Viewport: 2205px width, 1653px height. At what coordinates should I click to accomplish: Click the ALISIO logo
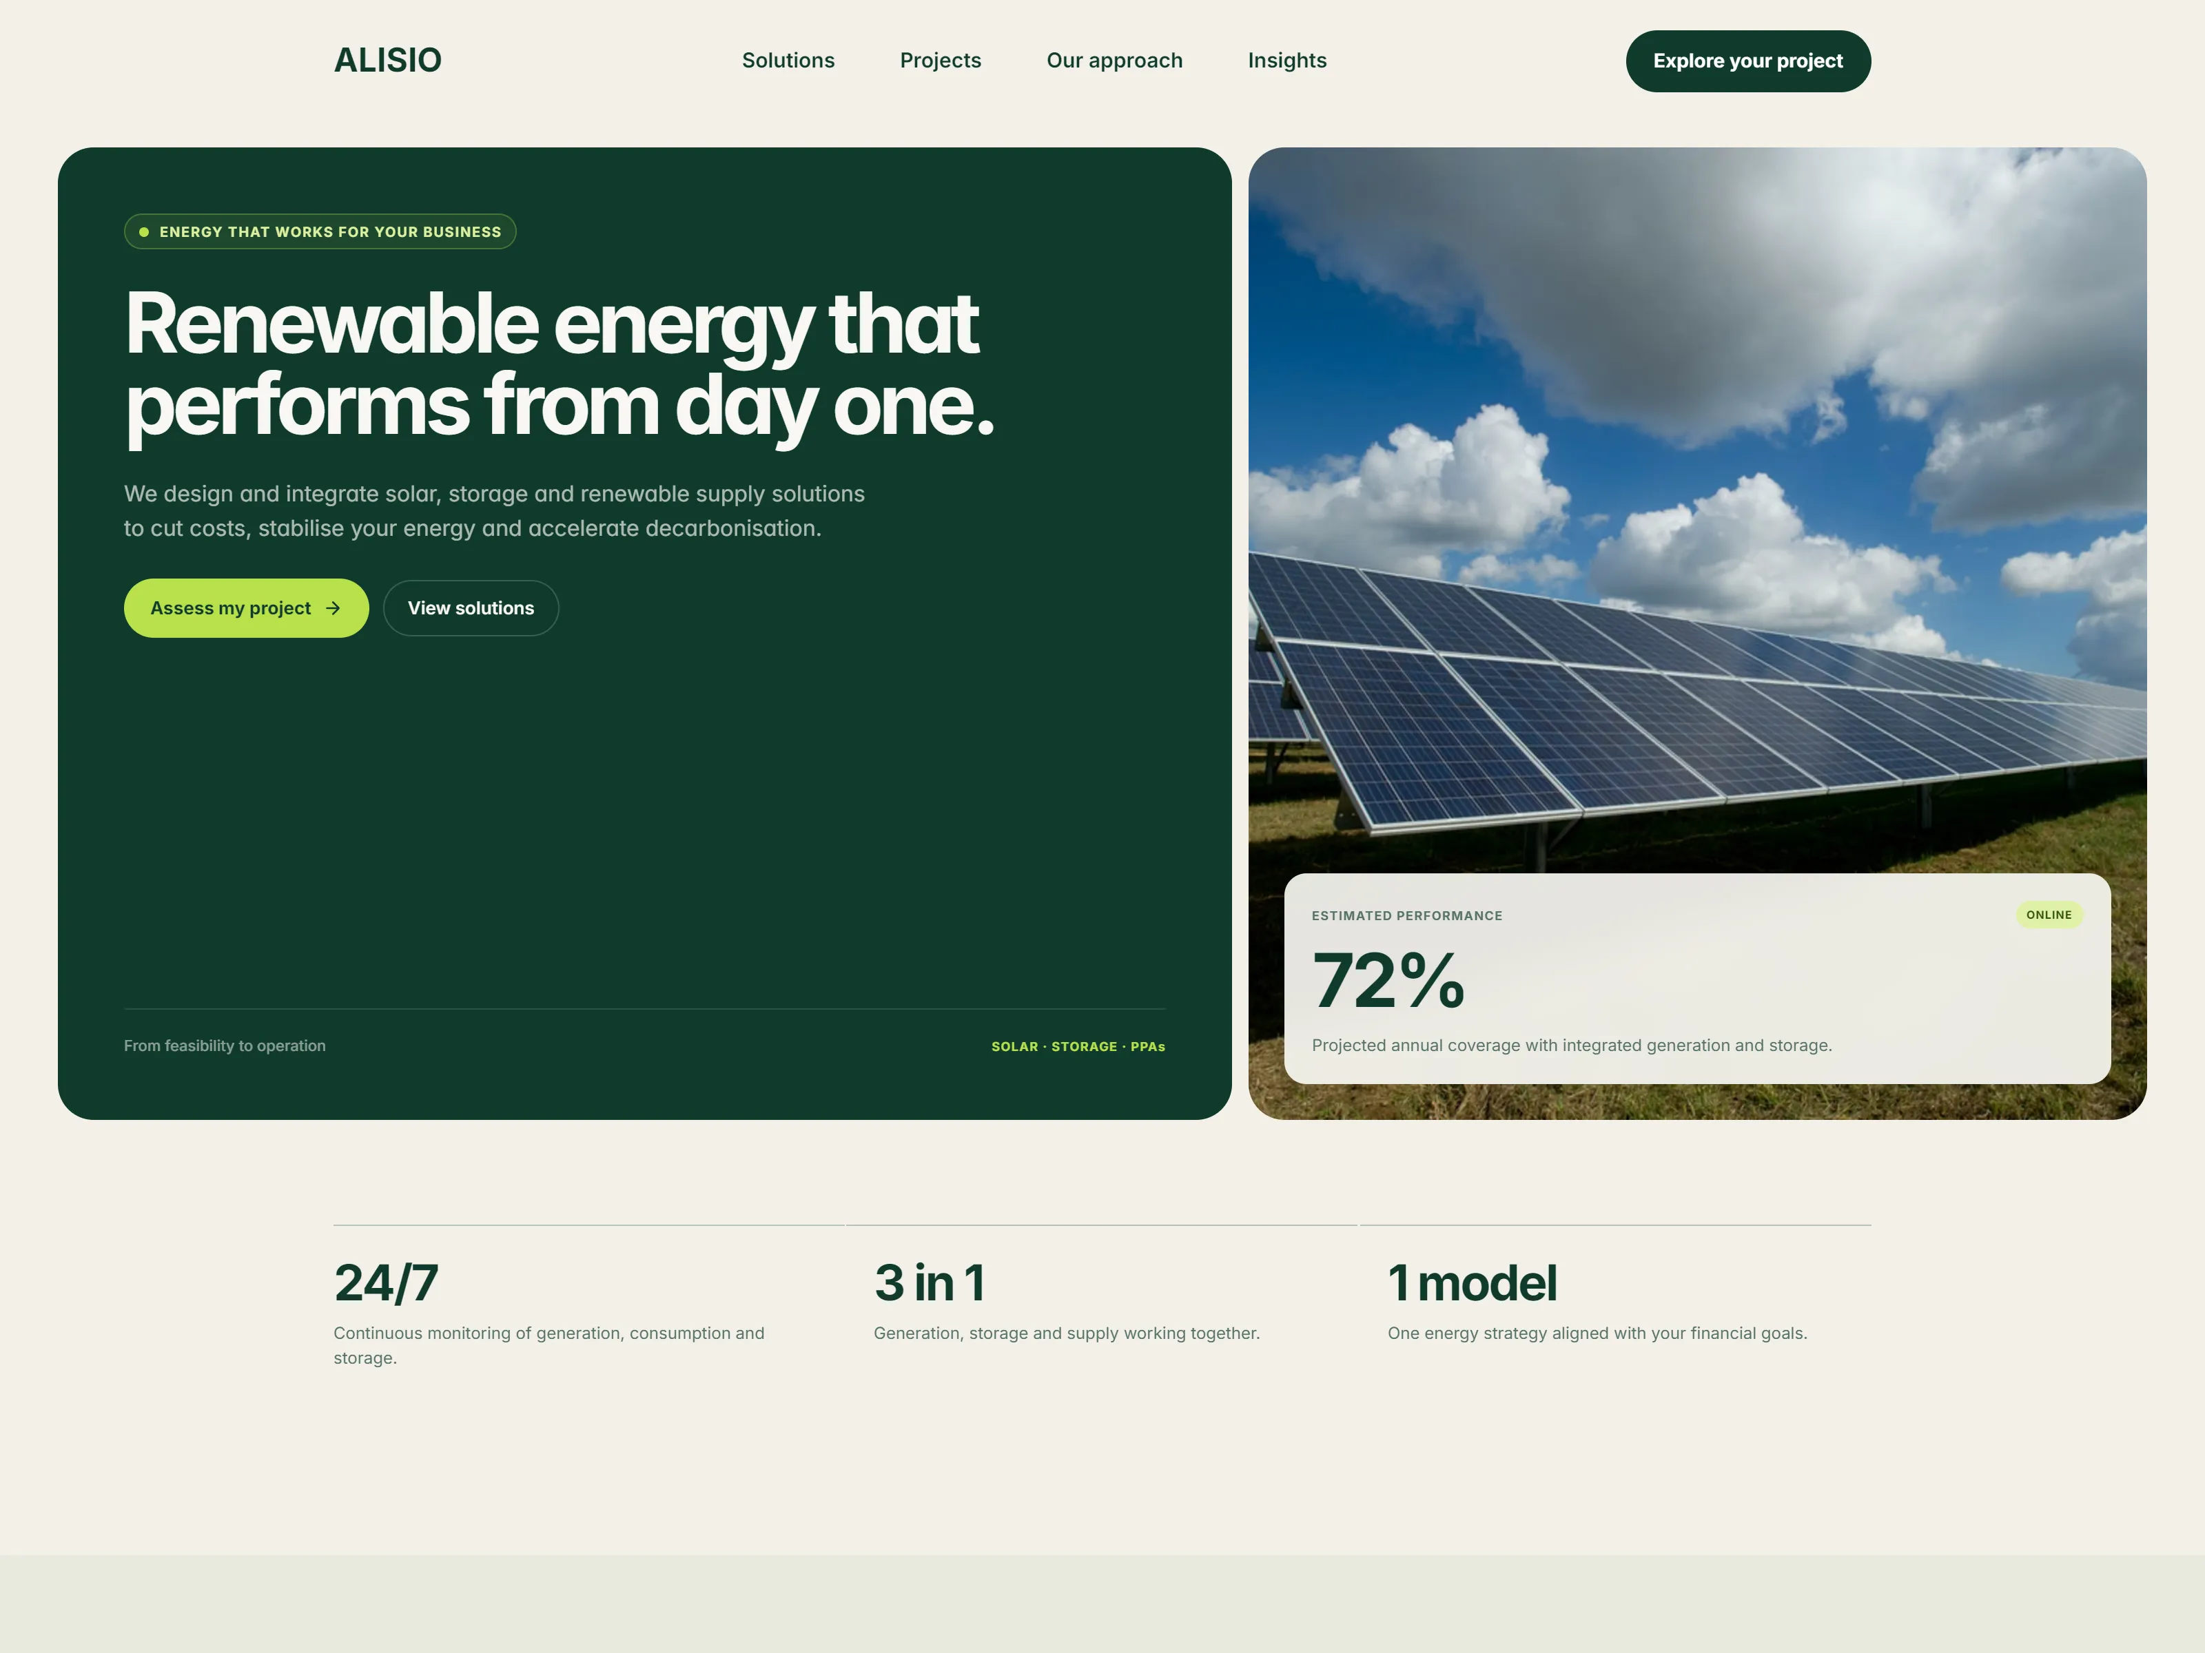(x=387, y=61)
